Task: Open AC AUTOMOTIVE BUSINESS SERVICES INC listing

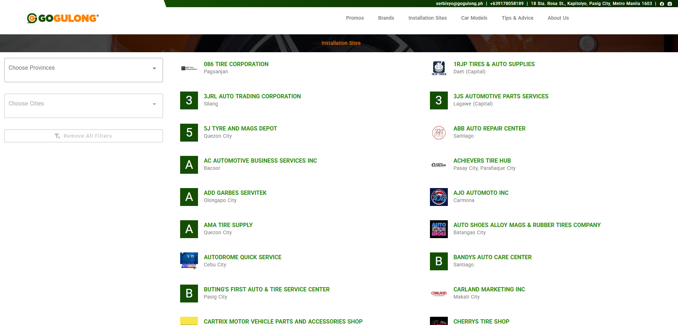Action: click(x=261, y=161)
